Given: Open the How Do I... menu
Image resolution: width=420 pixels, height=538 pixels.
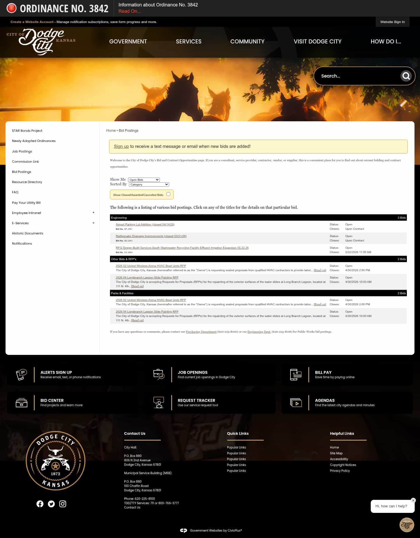Looking at the screenshot, I should tap(386, 41).
